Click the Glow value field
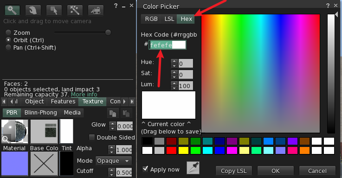The image size is (342, 178). (125, 126)
